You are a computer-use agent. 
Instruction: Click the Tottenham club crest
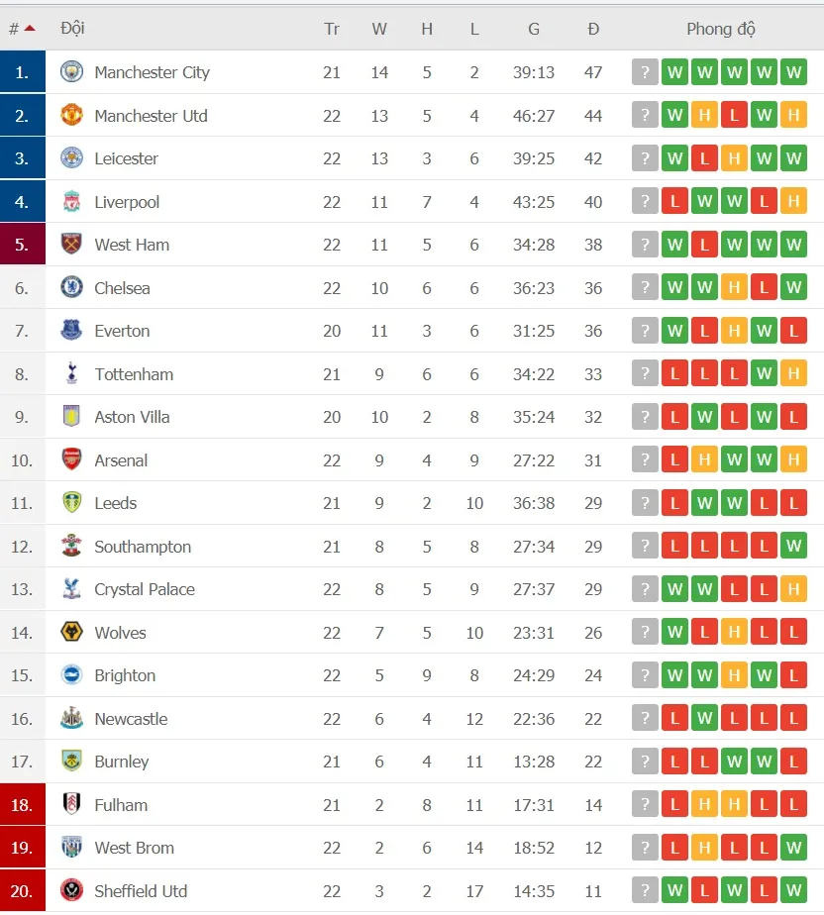click(71, 374)
